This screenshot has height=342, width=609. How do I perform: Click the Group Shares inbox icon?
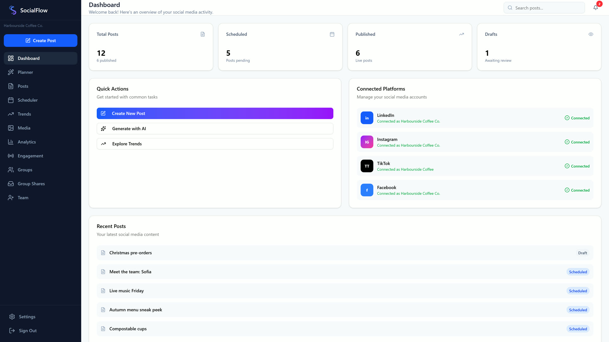(11, 184)
